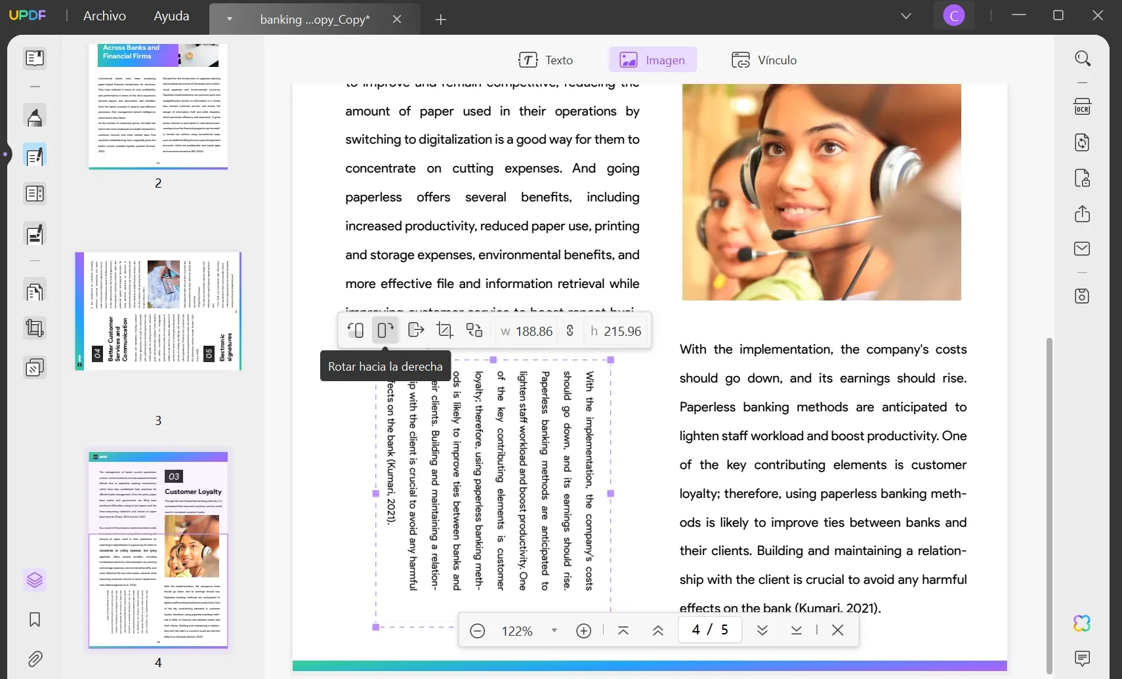Screen dimensions: 1122x679
Task: Go to the previous page
Action: [x=658, y=630]
